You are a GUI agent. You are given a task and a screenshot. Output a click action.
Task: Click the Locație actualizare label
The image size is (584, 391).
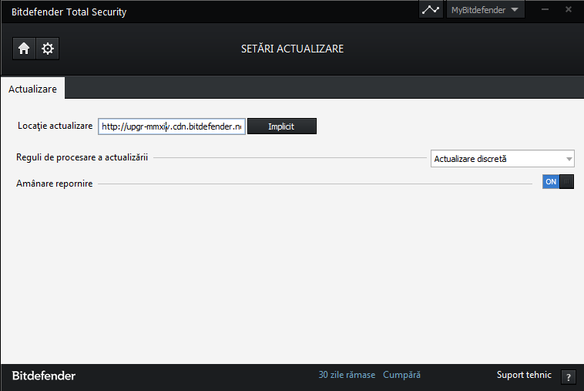(55, 126)
